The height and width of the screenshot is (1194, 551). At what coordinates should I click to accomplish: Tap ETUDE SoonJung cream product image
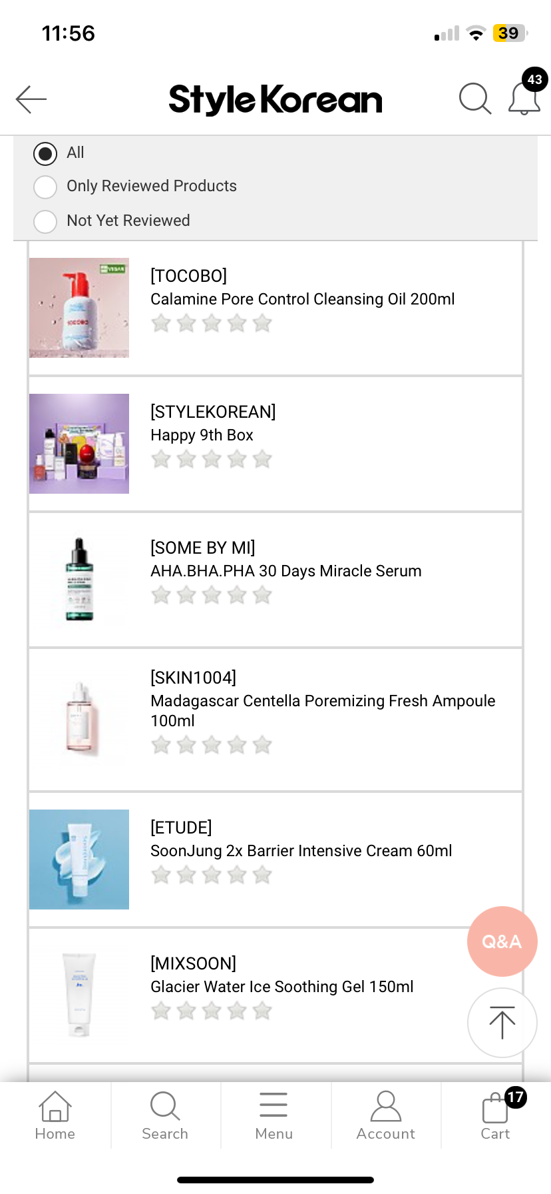(79, 860)
